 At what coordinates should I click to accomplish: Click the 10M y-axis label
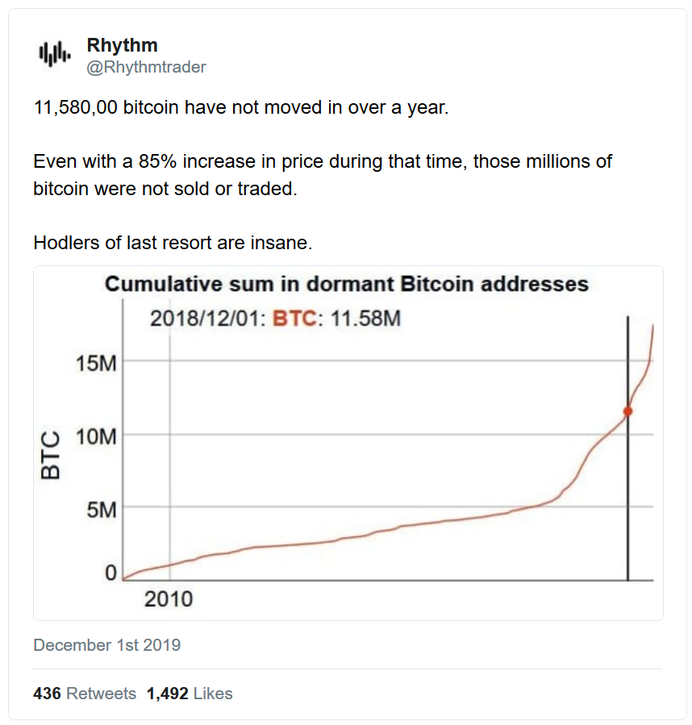coord(96,436)
